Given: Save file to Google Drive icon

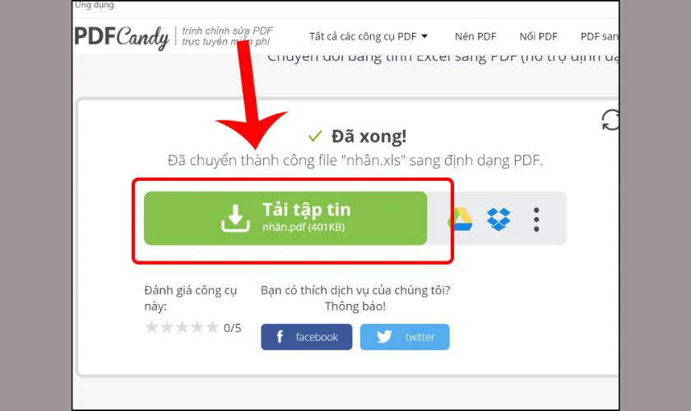Looking at the screenshot, I should [x=461, y=219].
